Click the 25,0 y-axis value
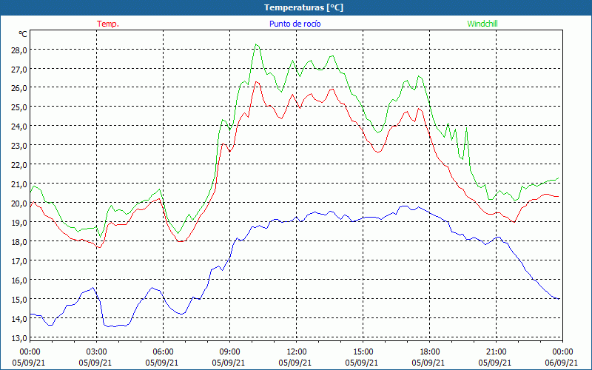 pos(19,107)
